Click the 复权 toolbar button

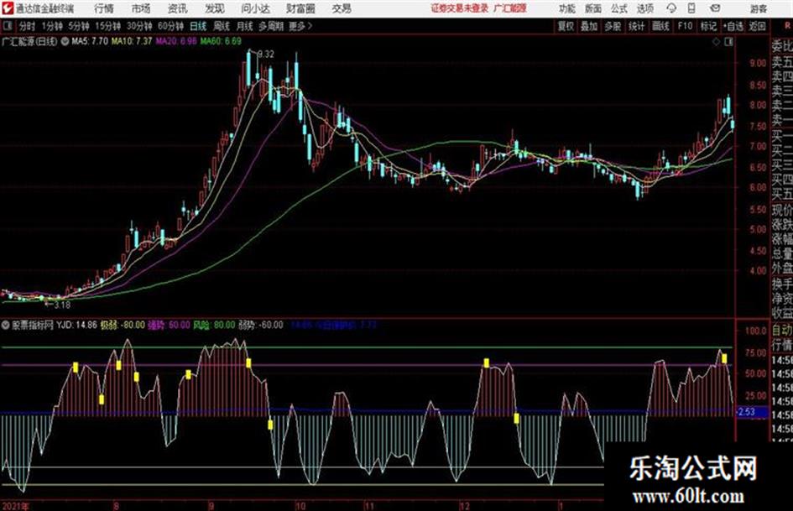tap(566, 26)
